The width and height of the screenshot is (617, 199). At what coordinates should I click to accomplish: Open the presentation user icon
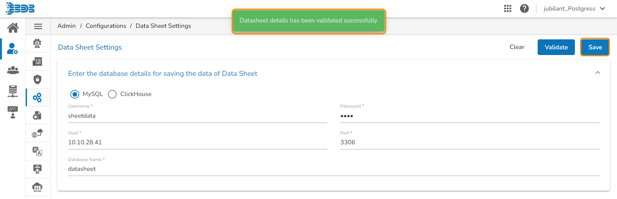(x=13, y=112)
